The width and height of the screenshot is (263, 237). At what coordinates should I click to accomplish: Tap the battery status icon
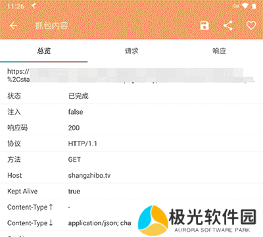point(254,6)
